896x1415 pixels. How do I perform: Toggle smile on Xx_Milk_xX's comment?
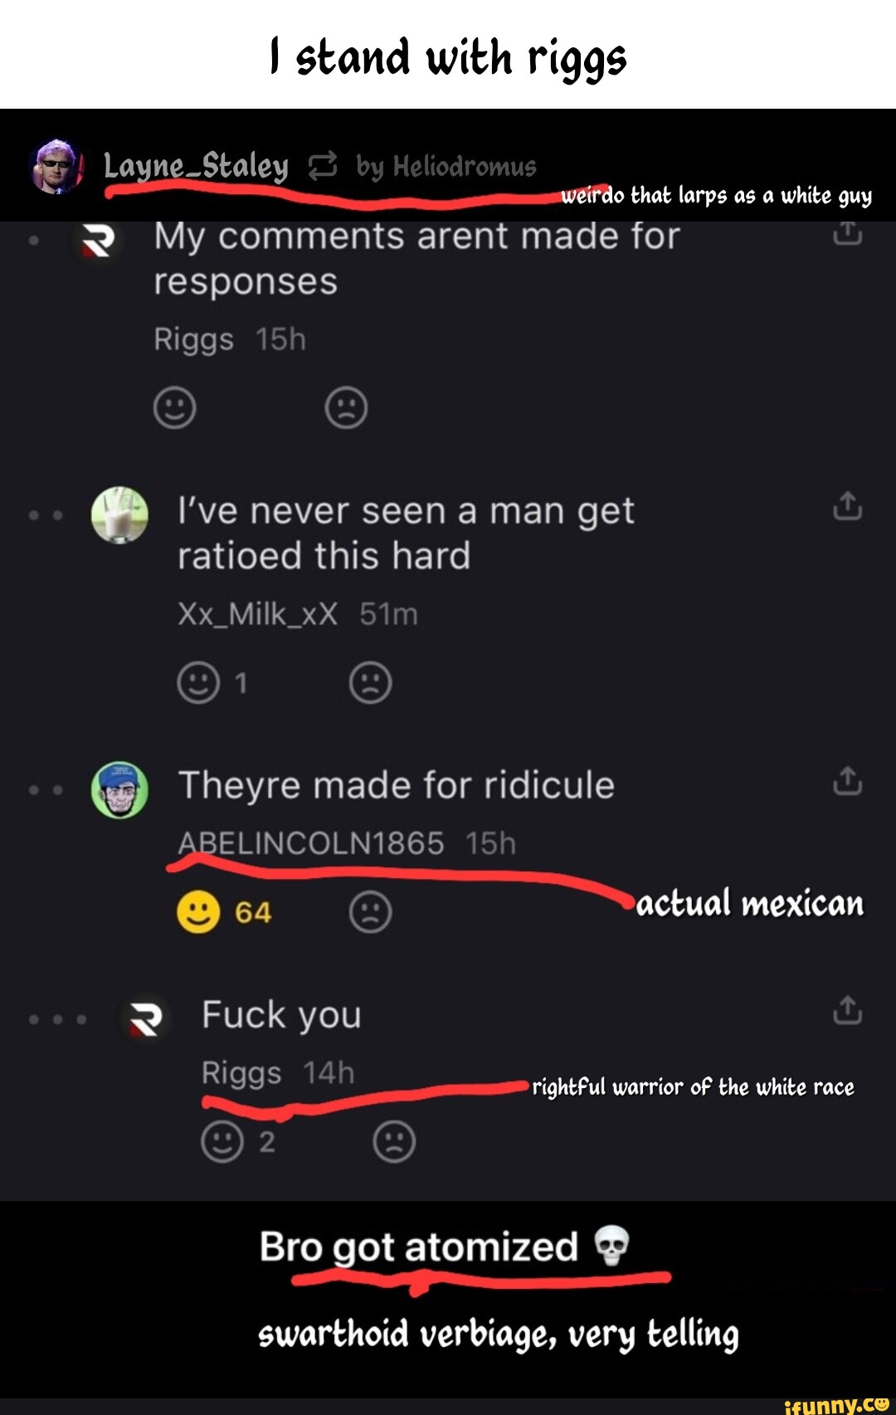[199, 682]
